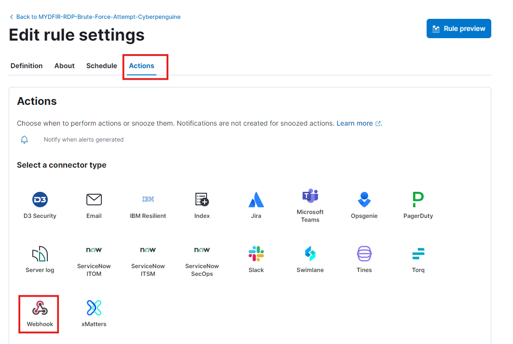
Task: Pick the Torq connector
Action: coord(418,259)
